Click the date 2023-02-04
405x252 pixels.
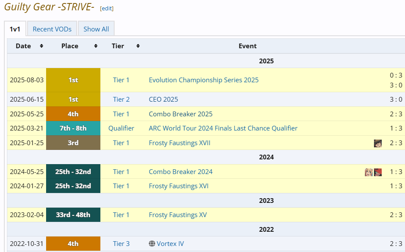tap(27, 215)
